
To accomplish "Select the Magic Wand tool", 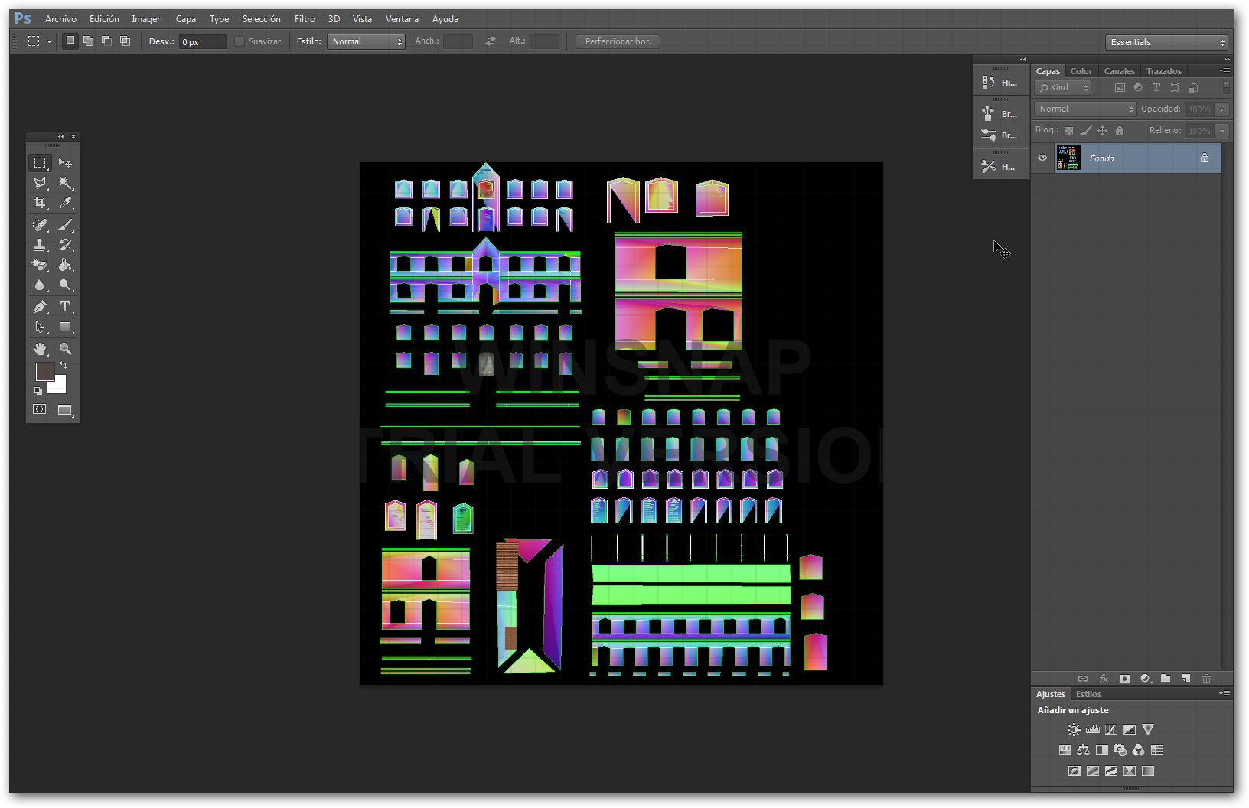I will coord(65,183).
